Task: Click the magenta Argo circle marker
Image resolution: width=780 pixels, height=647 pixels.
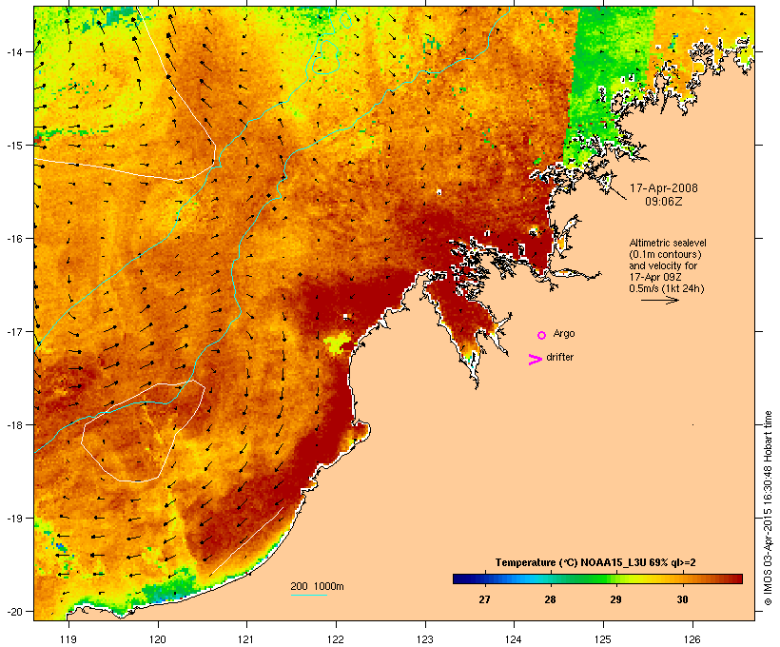Action: point(542,335)
